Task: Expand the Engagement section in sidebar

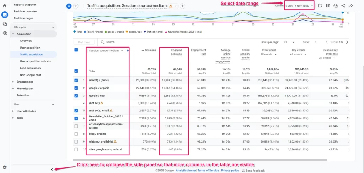Action: 25,82
